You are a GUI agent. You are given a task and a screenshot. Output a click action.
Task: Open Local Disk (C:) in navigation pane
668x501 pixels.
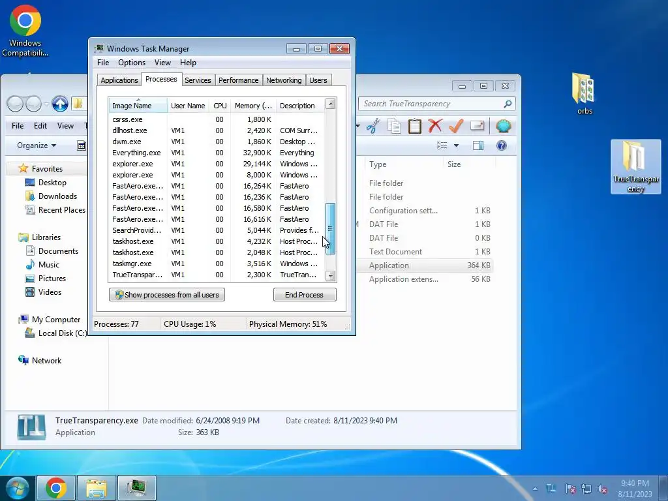[56, 333]
